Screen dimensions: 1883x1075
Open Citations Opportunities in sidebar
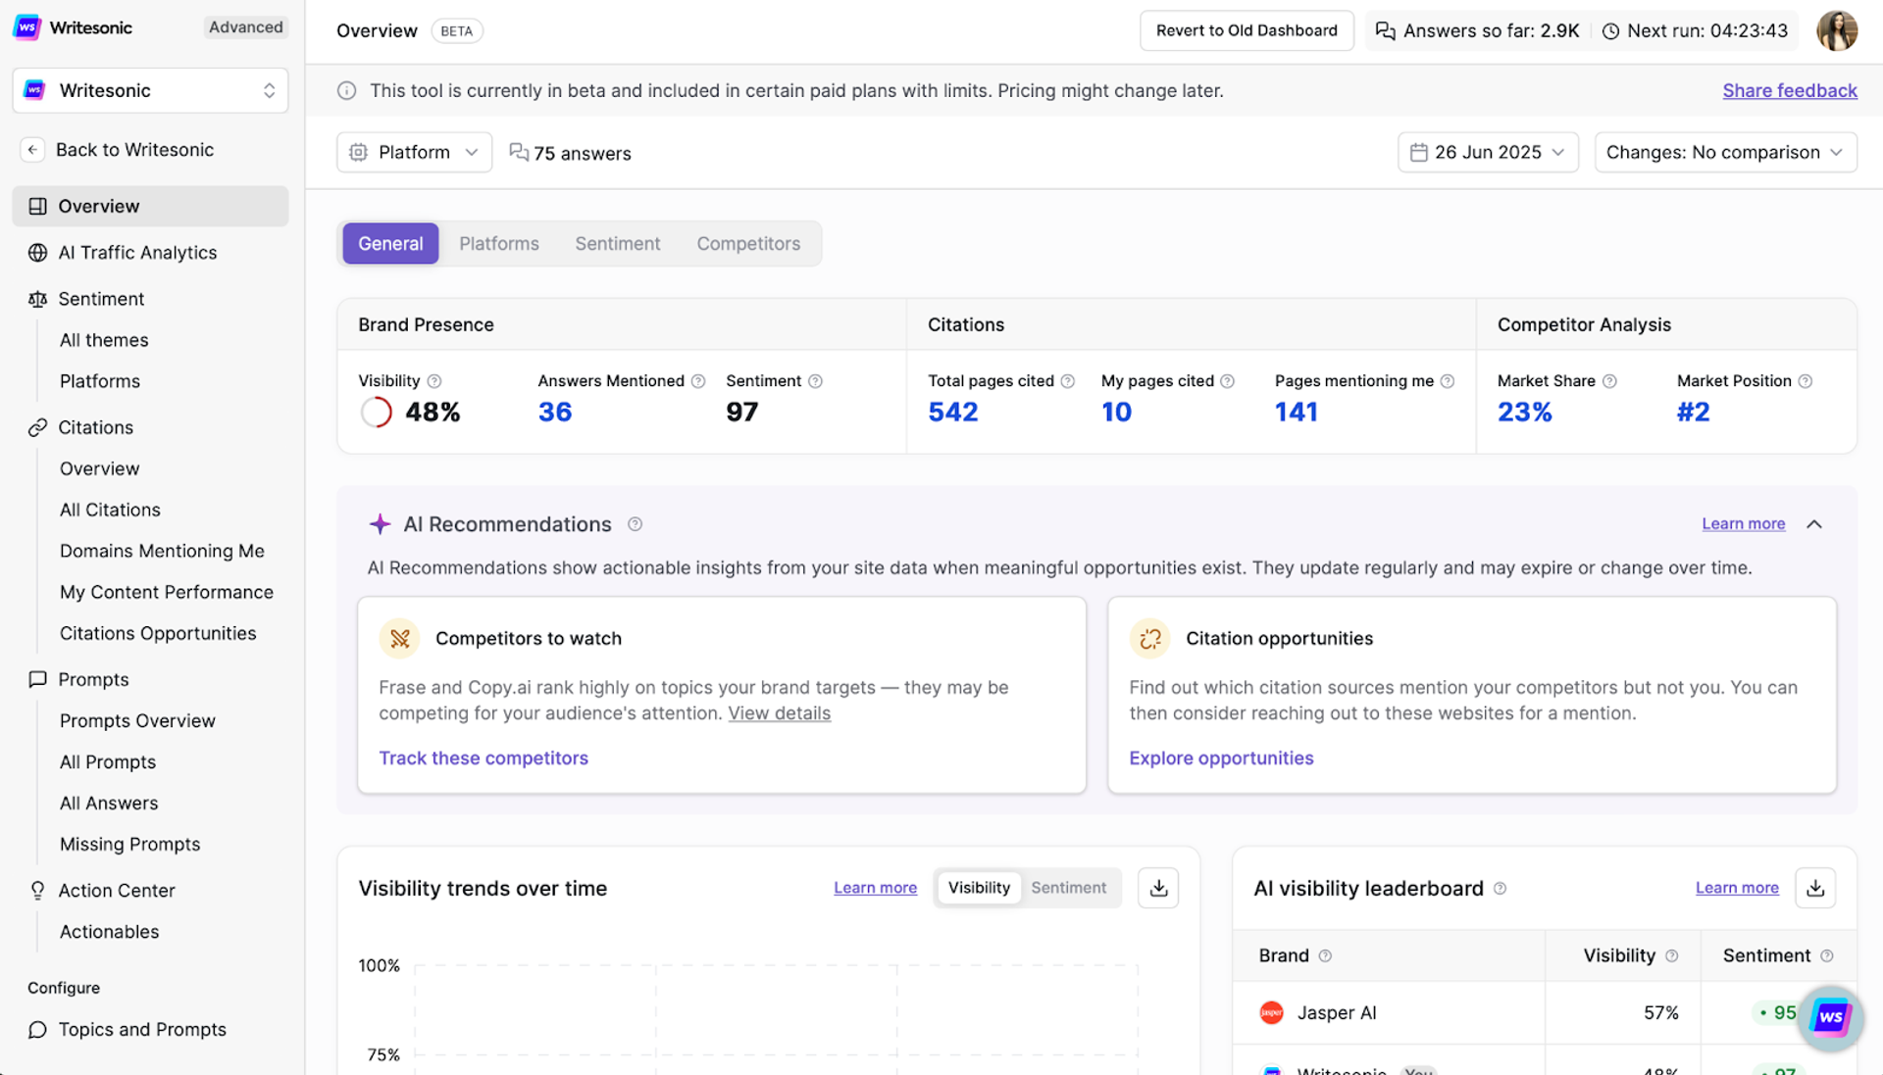coord(158,633)
